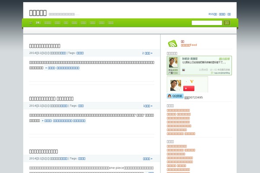The height and width of the screenshot is (173, 260).
Task: Click the search submit button beside the search box
Action: point(227,23)
